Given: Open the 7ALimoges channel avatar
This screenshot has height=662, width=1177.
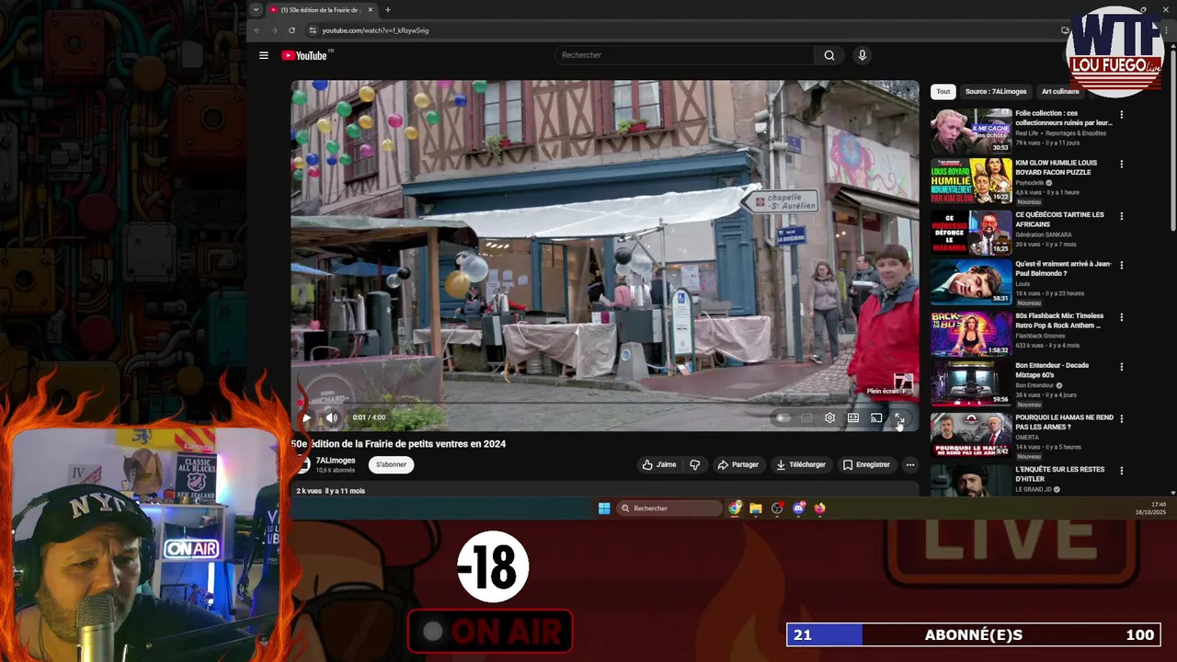Looking at the screenshot, I should tap(303, 464).
